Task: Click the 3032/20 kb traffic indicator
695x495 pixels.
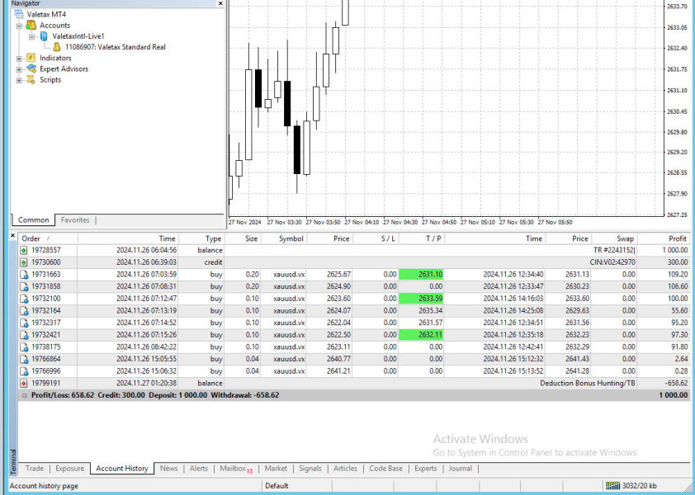Action: pos(639,486)
